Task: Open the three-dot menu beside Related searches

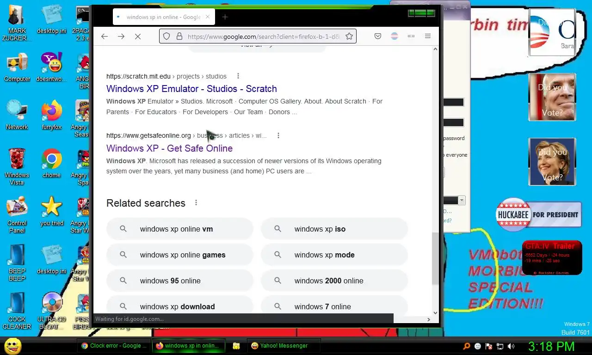Action: (x=196, y=202)
